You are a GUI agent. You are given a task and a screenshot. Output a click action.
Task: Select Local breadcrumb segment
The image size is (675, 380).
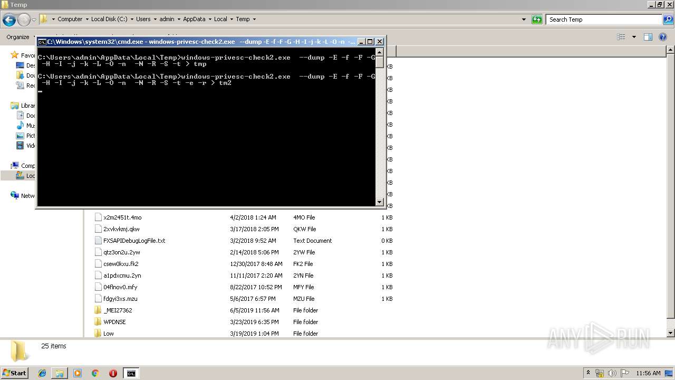pos(220,19)
